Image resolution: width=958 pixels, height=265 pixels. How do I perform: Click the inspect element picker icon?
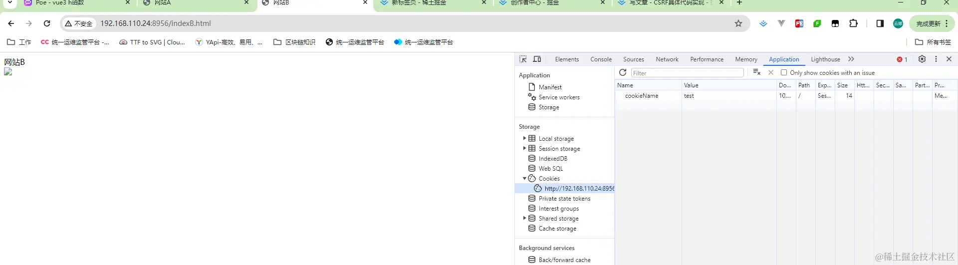[523, 59]
